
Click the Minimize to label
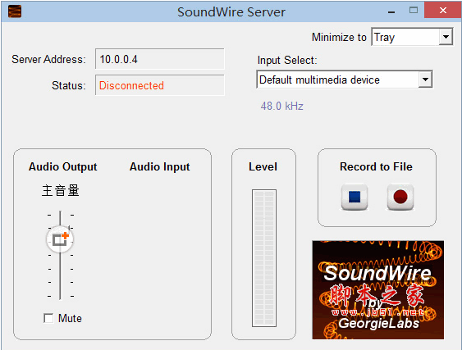pyautogui.click(x=339, y=37)
